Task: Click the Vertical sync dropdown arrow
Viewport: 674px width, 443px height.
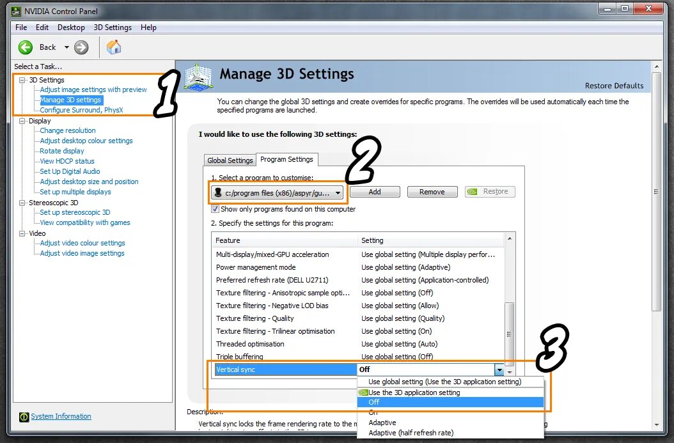Action: [x=499, y=369]
